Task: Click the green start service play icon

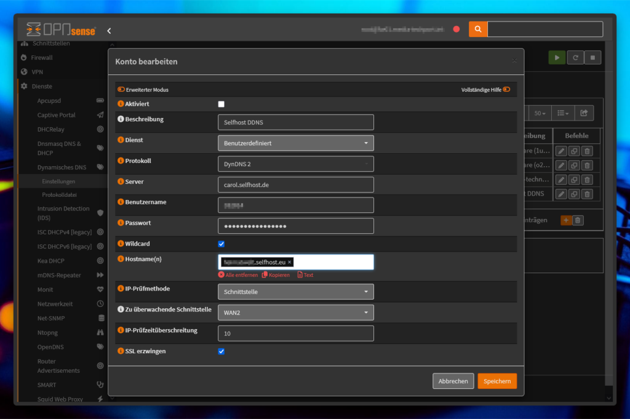Action: click(x=557, y=57)
